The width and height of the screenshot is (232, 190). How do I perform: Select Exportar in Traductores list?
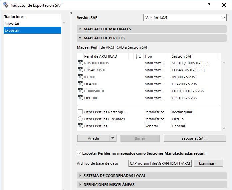click(32, 30)
